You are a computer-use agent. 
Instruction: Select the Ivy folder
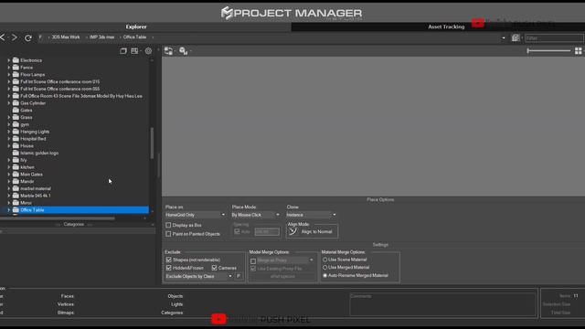(x=24, y=160)
